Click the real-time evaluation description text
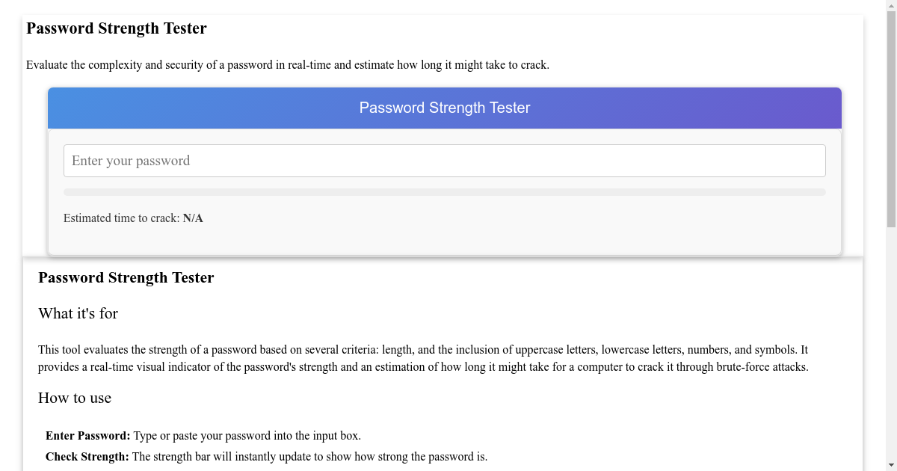 pyautogui.click(x=289, y=65)
